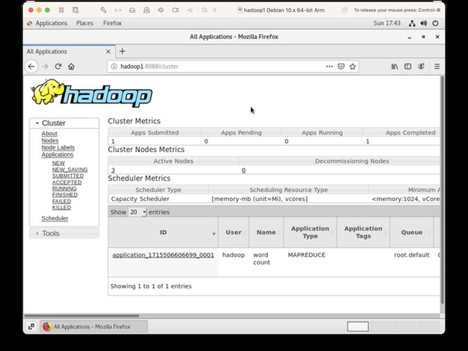The width and height of the screenshot is (468, 351).
Task: Open VM settings with the wrench icon
Action: point(104,10)
